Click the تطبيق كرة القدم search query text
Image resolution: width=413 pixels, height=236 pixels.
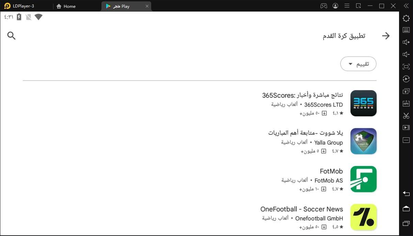pos(344,36)
